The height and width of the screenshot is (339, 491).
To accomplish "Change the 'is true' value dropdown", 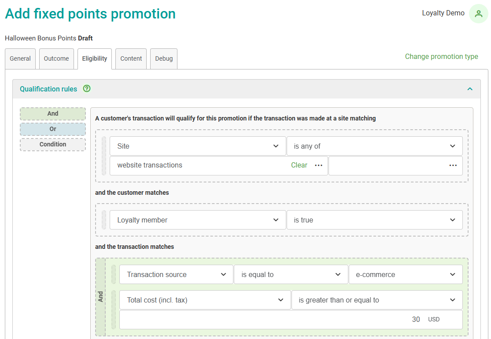I will (x=374, y=220).
